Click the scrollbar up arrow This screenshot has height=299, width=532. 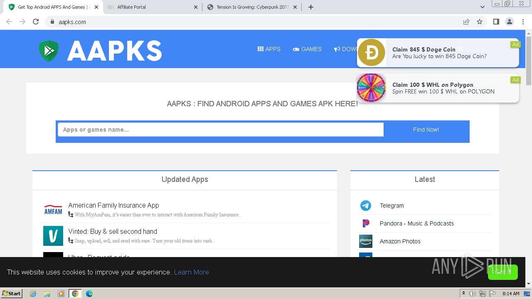(528, 33)
